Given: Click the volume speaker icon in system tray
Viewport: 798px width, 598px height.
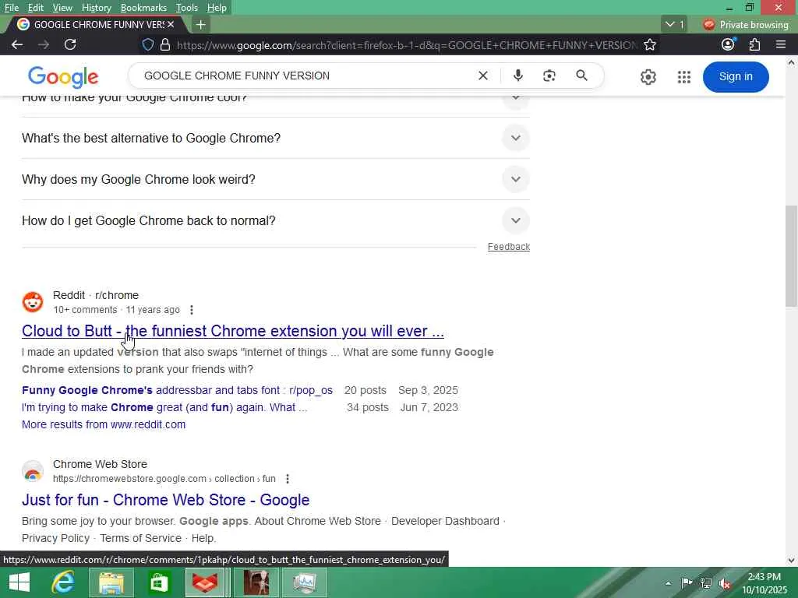Looking at the screenshot, I should click(x=724, y=582).
